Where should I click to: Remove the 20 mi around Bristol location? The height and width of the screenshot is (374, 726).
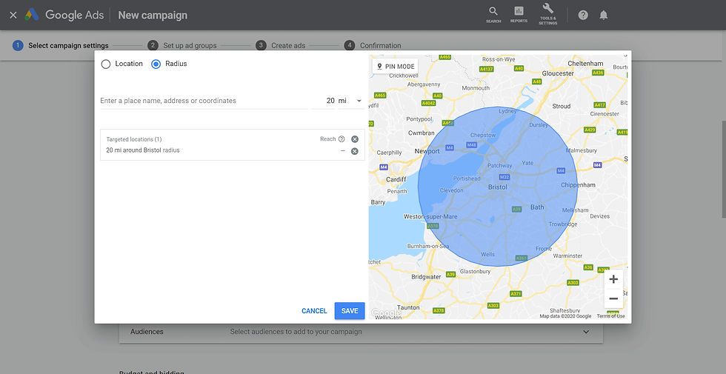click(355, 151)
